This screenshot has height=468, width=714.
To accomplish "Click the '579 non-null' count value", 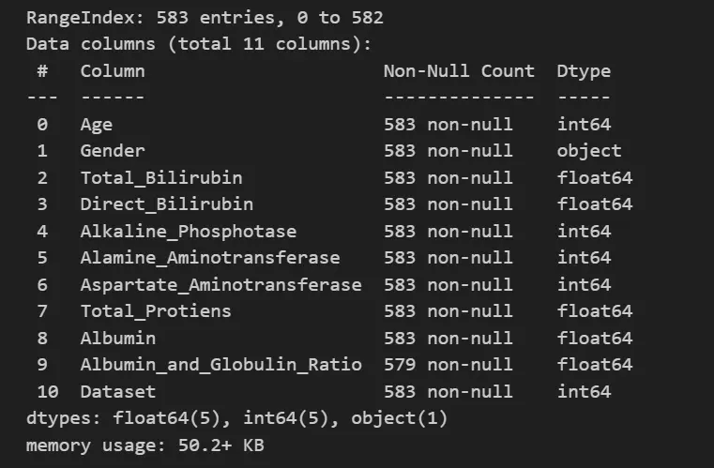I will 448,364.
